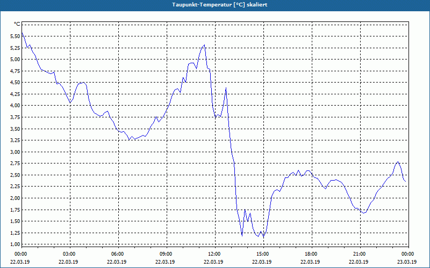Click the °C unit label
Image resolution: width=430 pixels, height=268 pixels.
coord(17,24)
